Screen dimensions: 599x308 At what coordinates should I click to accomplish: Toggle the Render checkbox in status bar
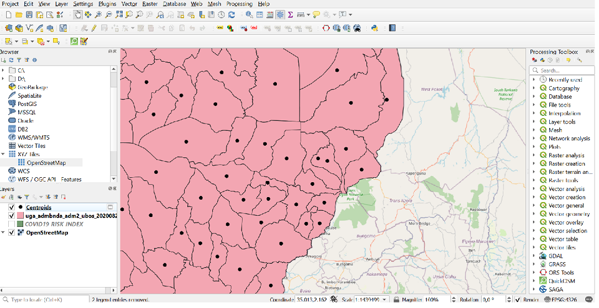(517, 300)
